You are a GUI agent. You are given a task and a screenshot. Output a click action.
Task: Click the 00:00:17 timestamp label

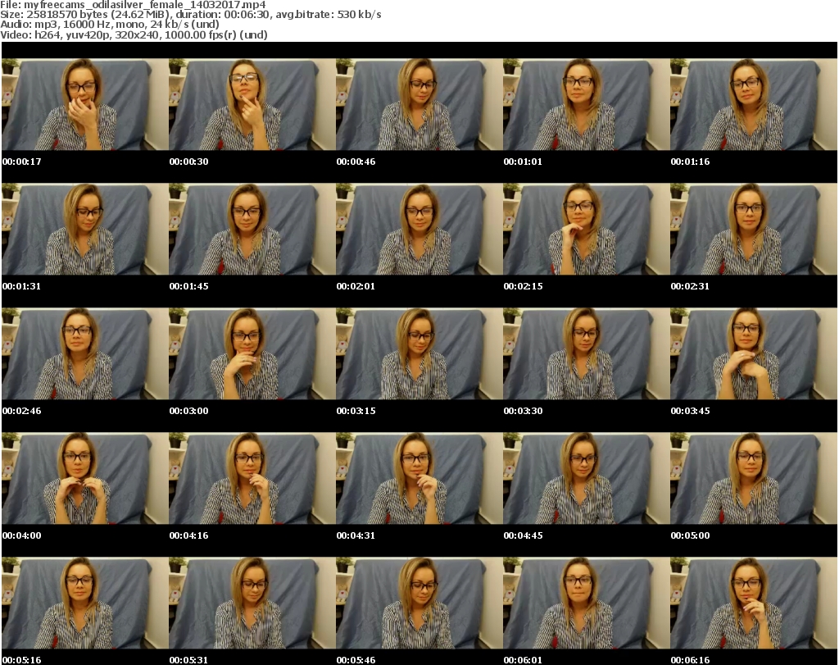[22, 162]
